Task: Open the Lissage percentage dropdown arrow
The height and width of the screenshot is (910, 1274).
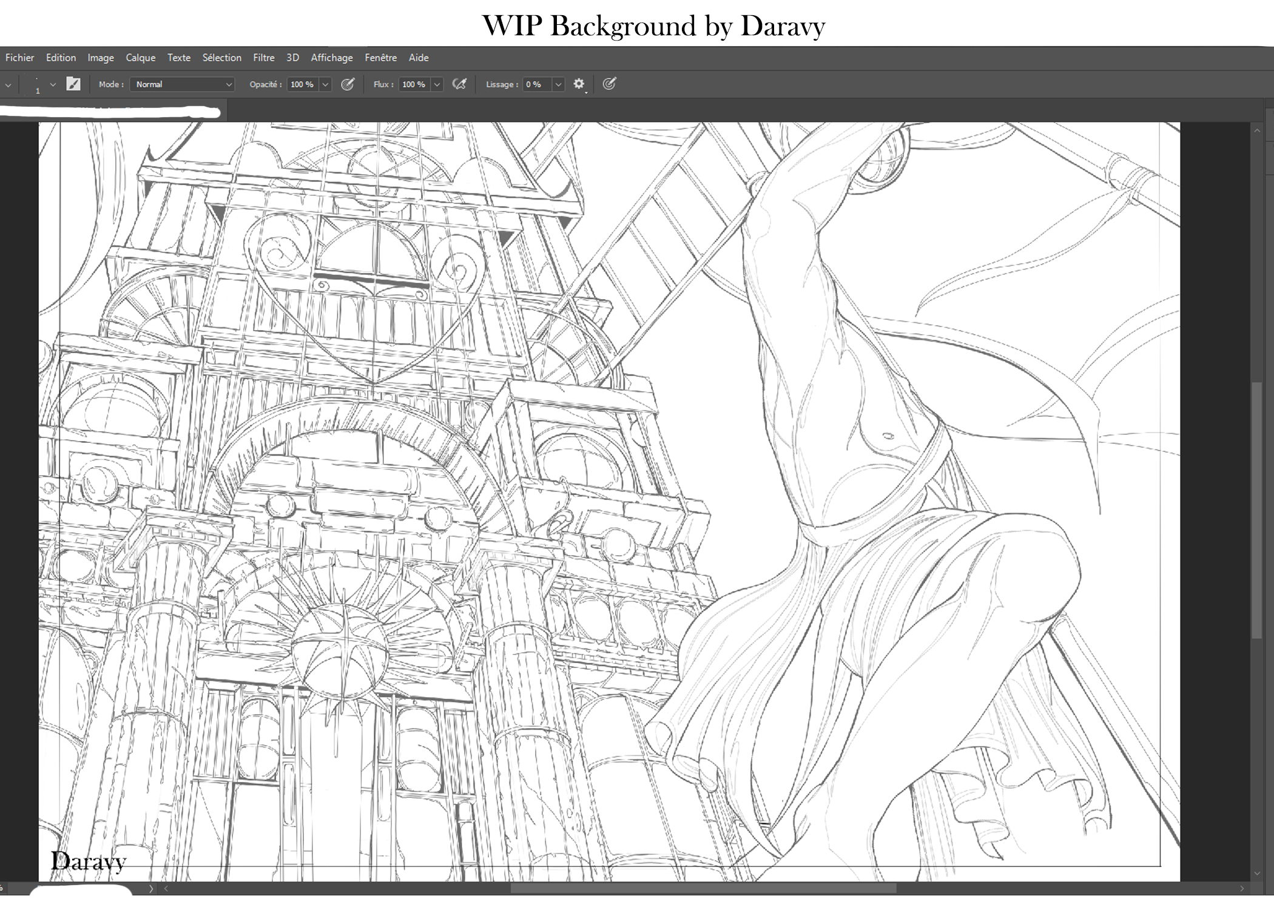Action: (x=558, y=84)
